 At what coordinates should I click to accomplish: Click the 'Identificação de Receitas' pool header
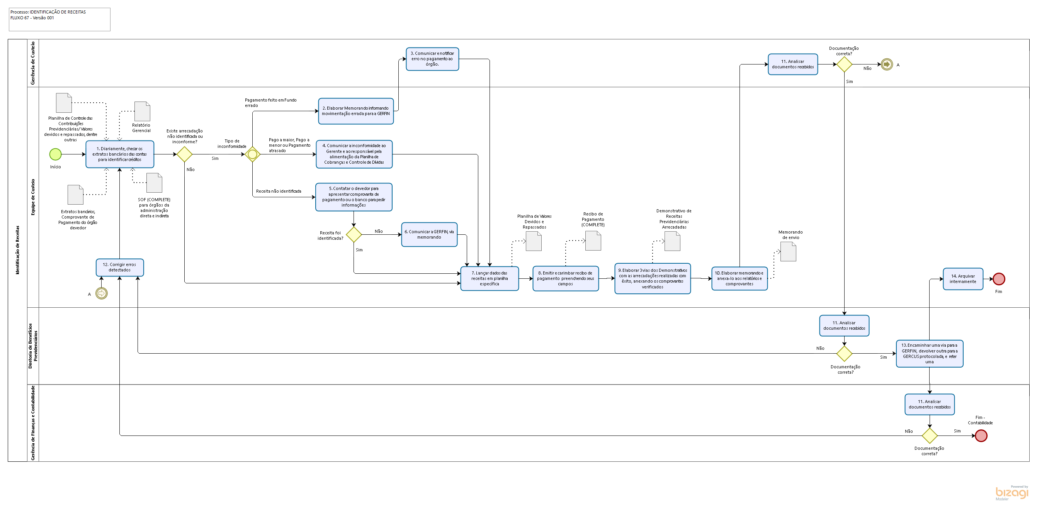pyautogui.click(x=17, y=250)
